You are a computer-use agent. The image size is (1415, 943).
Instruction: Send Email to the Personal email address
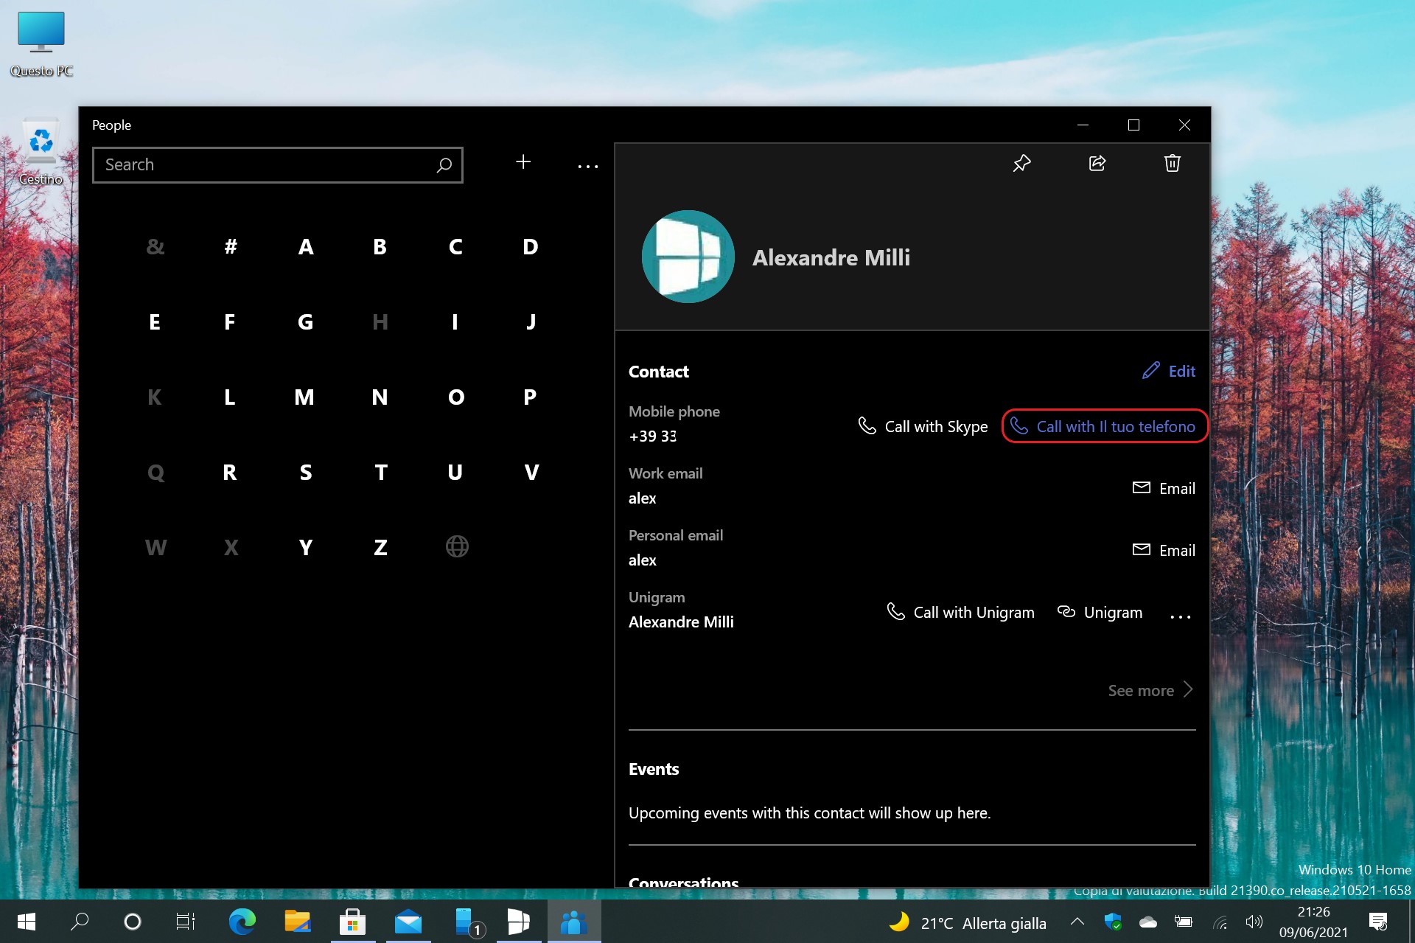click(1164, 550)
